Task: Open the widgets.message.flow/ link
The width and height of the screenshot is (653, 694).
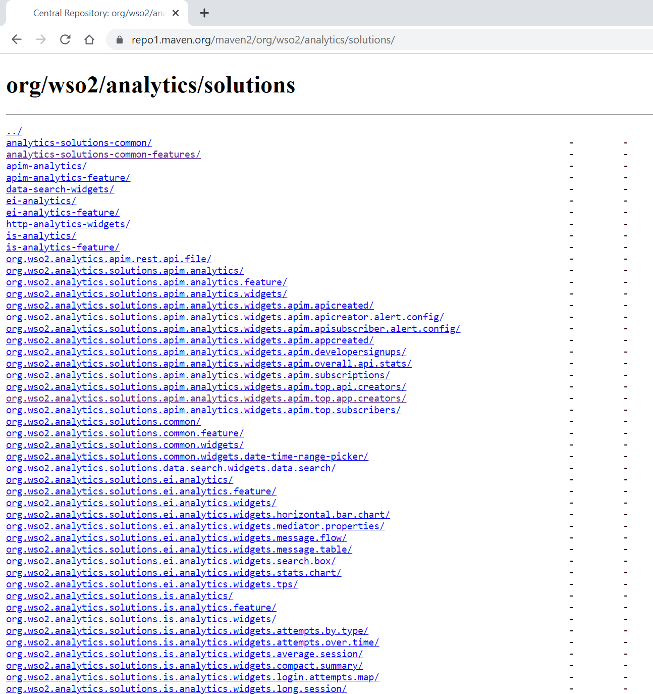Action: coord(176,538)
